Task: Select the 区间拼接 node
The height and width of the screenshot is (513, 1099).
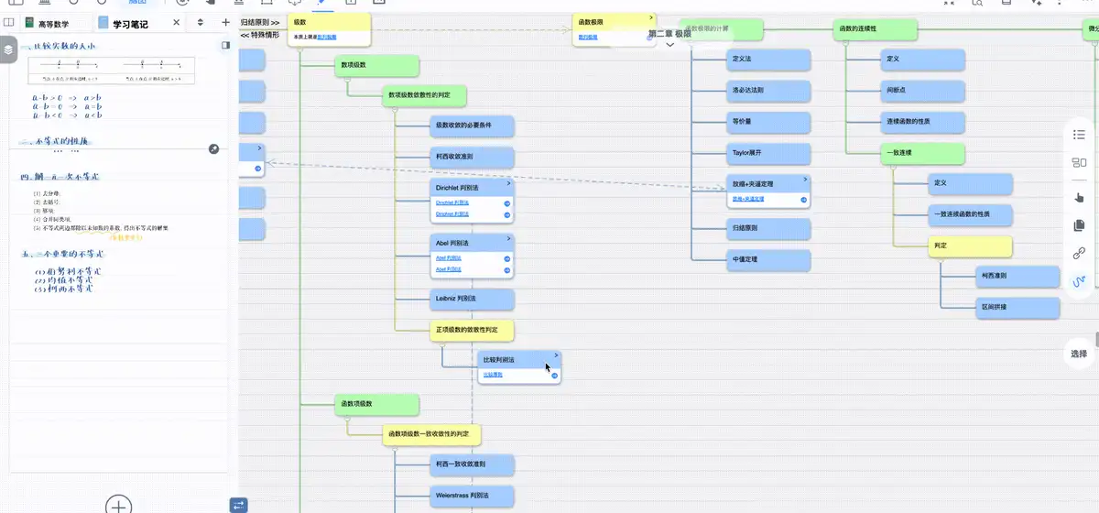Action: 1017,307
